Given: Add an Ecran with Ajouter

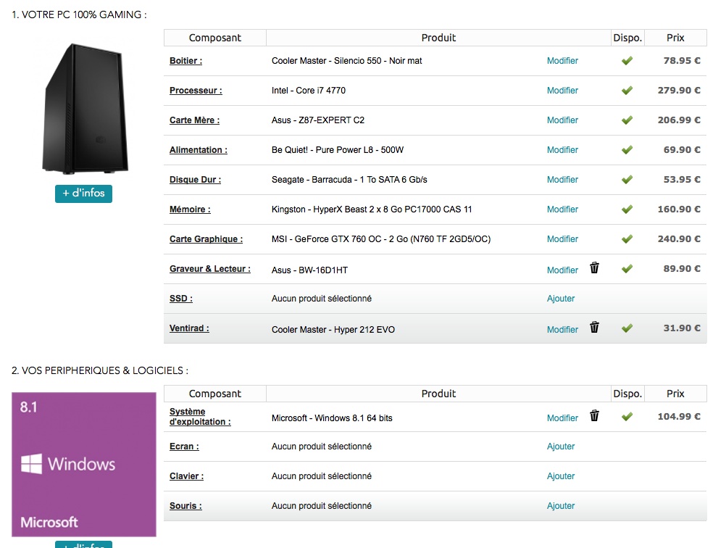Looking at the screenshot, I should (x=561, y=447).
